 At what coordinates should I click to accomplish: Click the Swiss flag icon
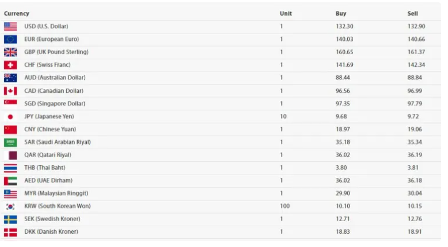point(10,65)
